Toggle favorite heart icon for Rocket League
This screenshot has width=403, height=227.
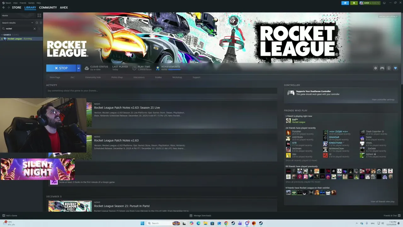point(395,68)
